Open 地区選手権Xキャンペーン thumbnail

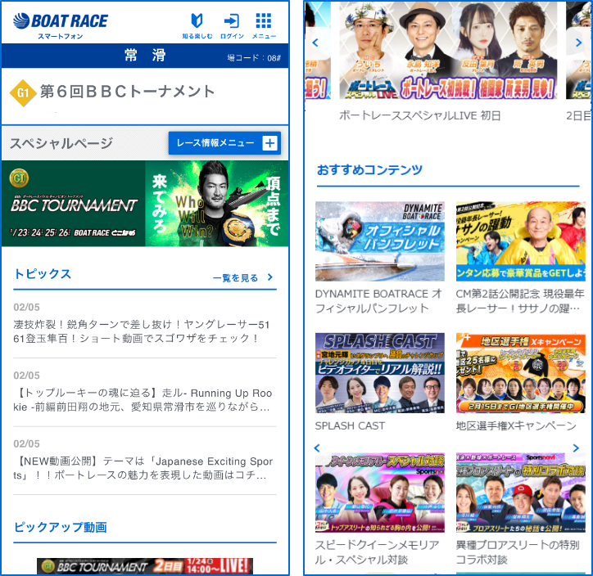click(521, 373)
